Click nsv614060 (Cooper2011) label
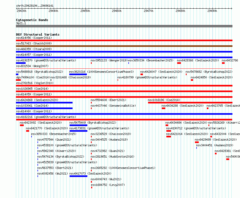The image size is (240, 198). click(x=34, y=111)
